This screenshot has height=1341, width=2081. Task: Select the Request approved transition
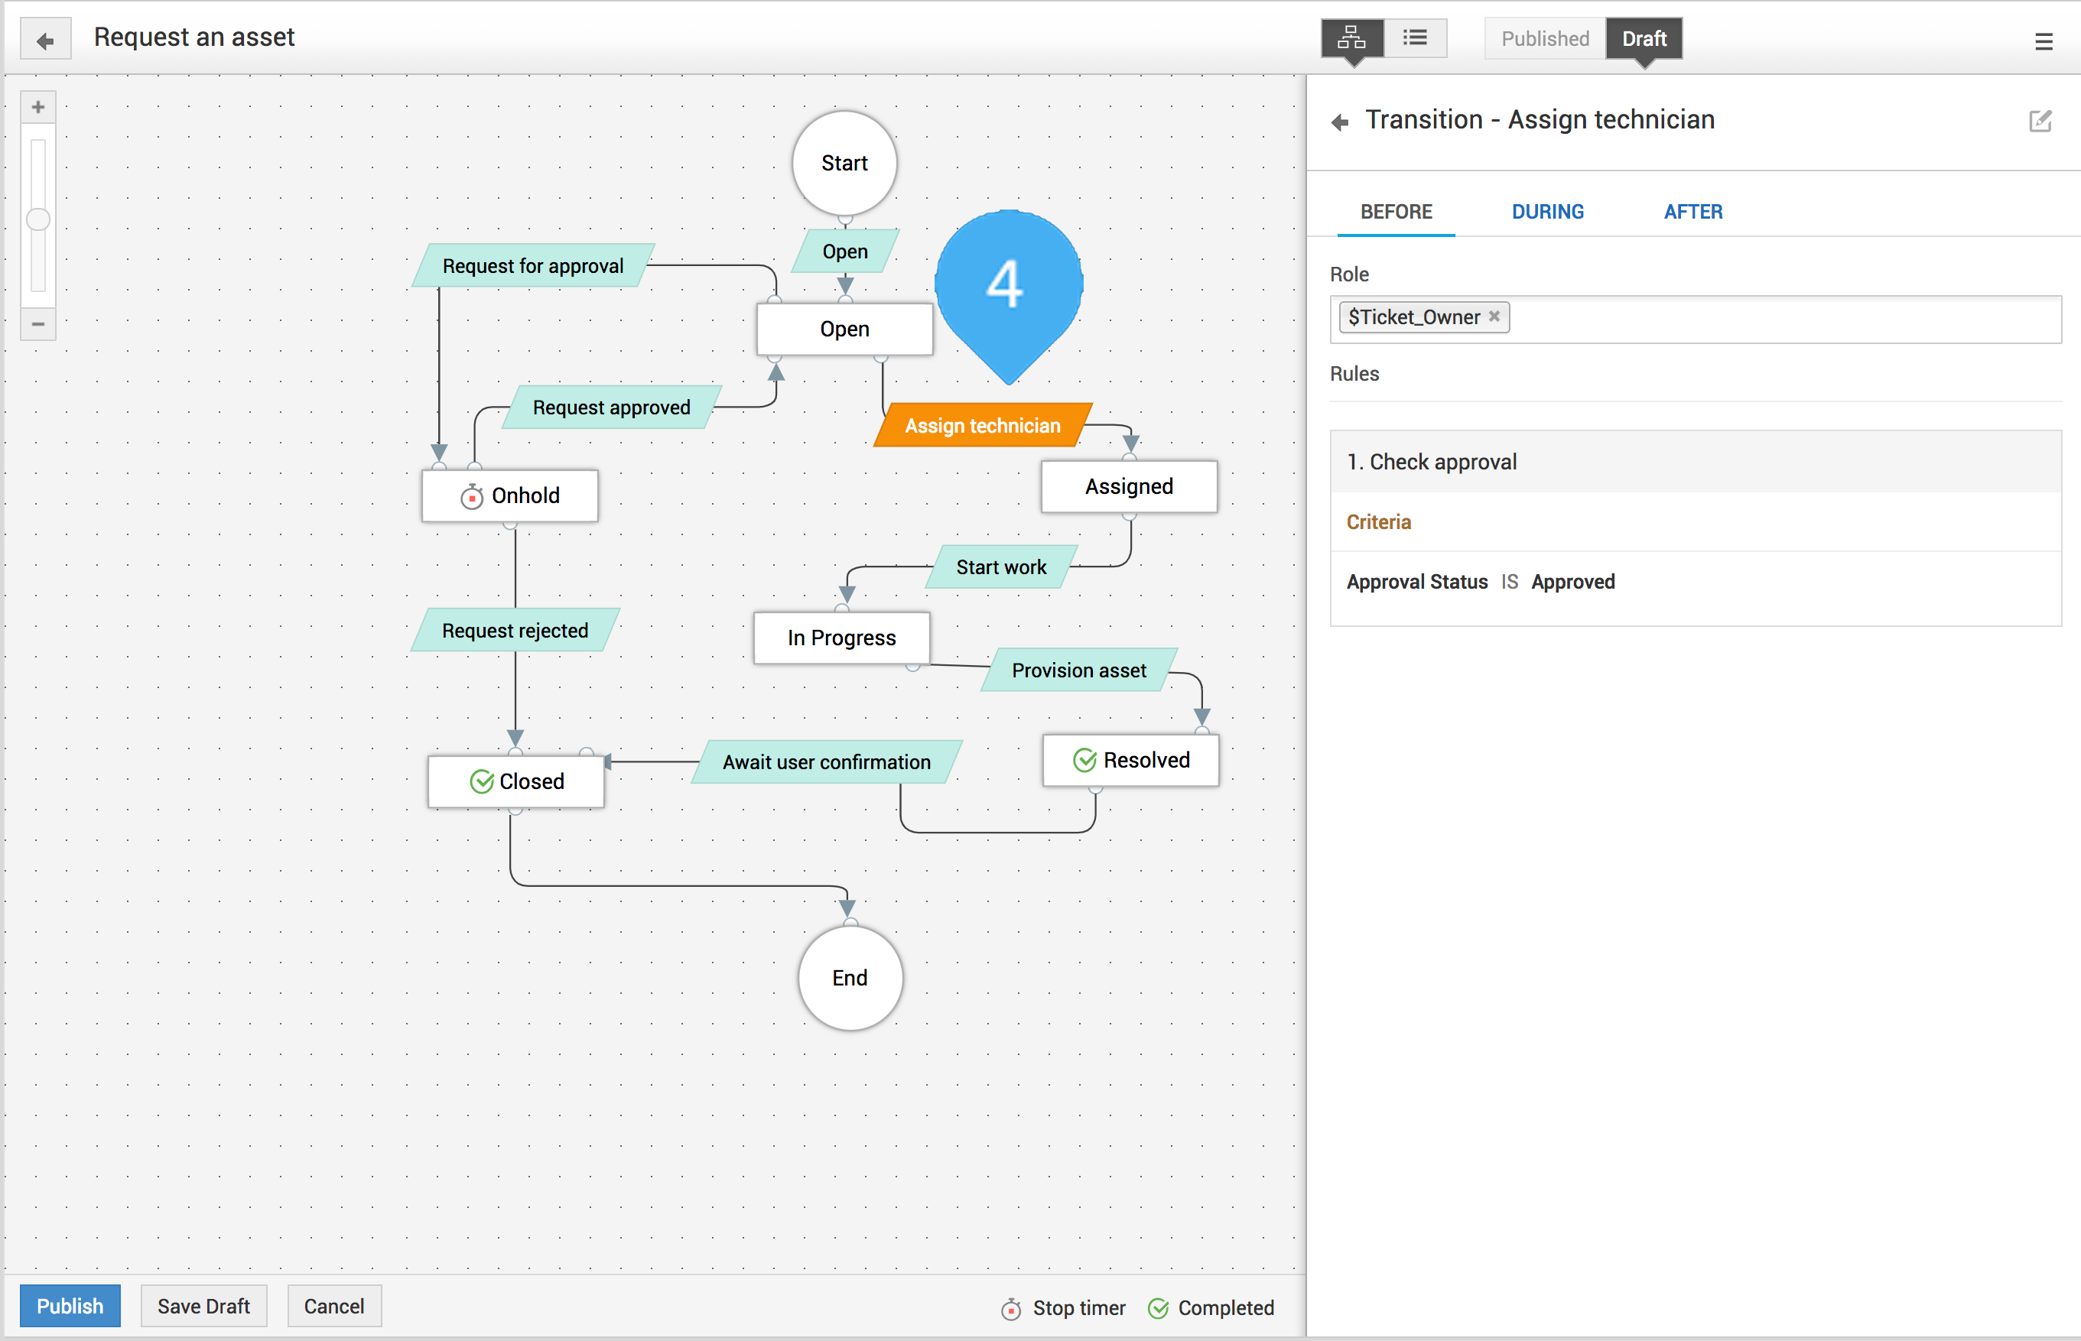pyautogui.click(x=612, y=407)
